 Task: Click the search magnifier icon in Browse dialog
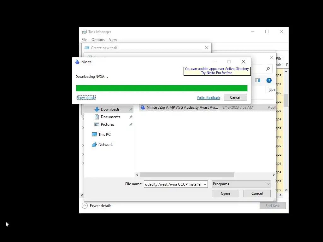(268, 69)
